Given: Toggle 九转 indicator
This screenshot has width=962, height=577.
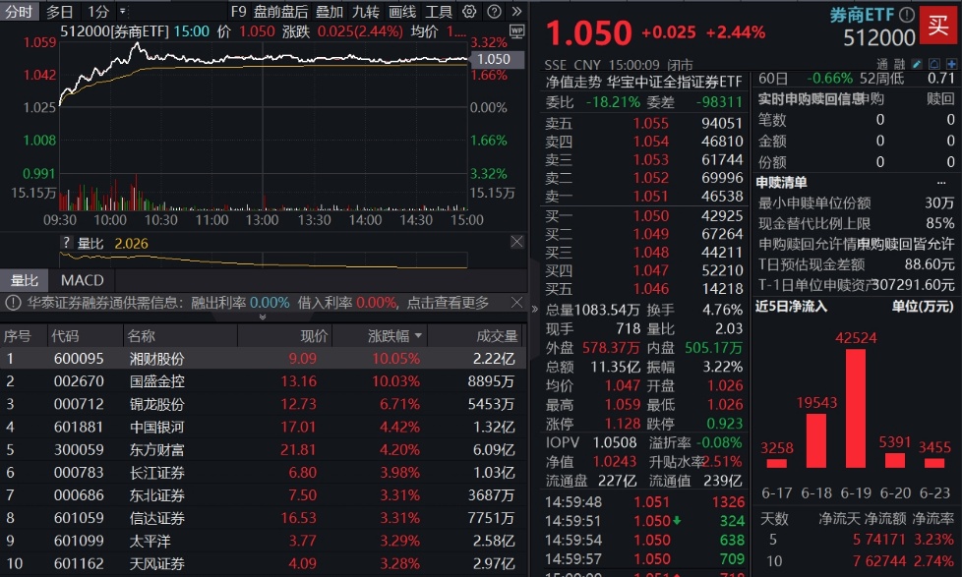Looking at the screenshot, I should click(366, 12).
